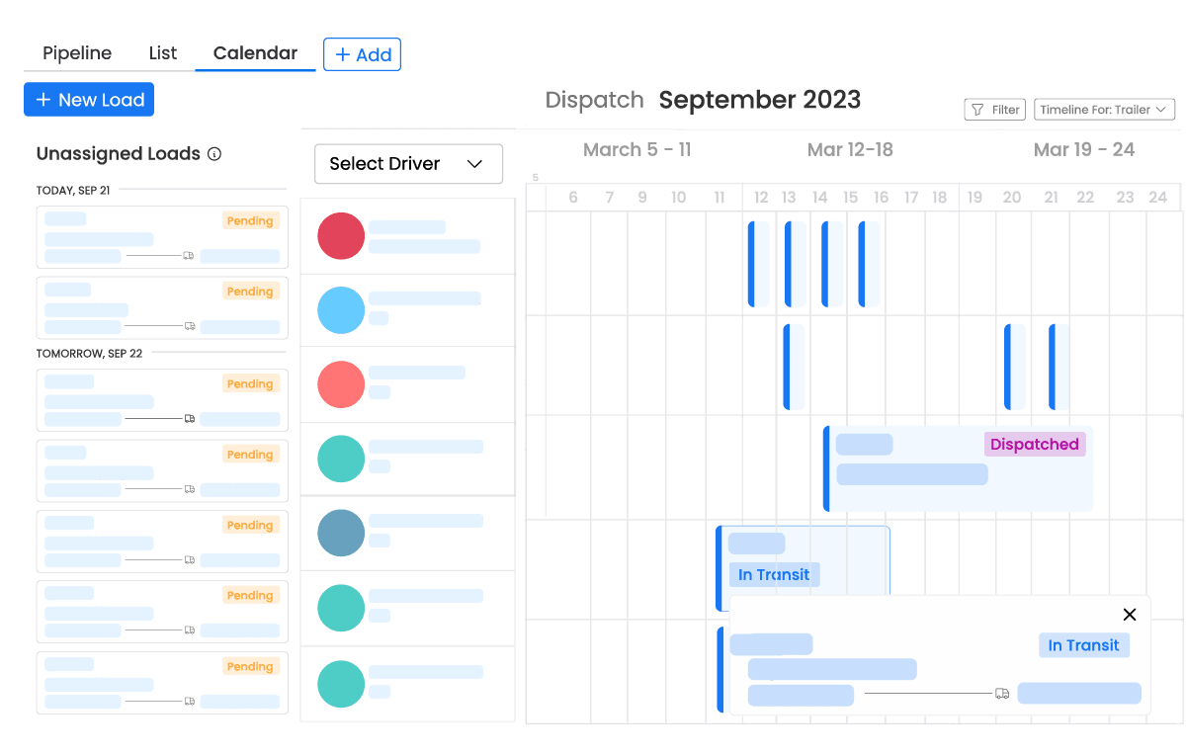Click the In Transit badge on the timeline card
Image resolution: width=1186 pixels, height=755 pixels.
[774, 574]
